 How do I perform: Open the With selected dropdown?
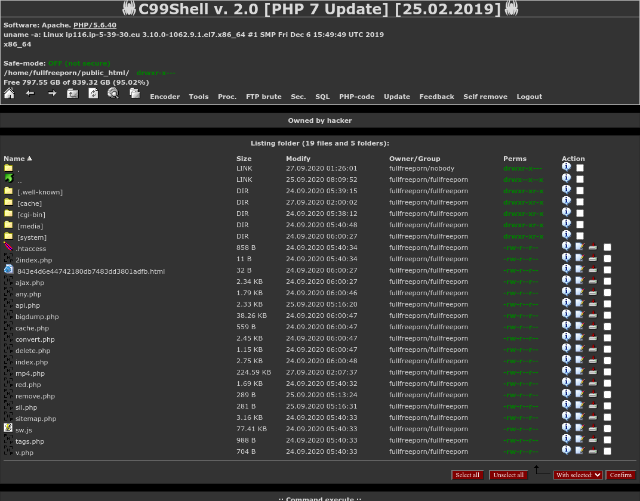578,475
